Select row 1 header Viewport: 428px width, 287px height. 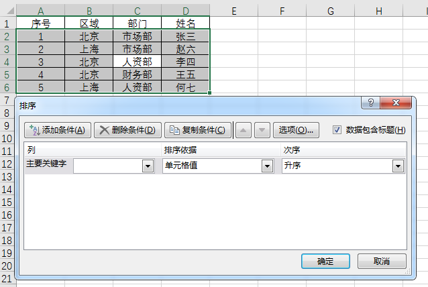pyautogui.click(x=7, y=23)
